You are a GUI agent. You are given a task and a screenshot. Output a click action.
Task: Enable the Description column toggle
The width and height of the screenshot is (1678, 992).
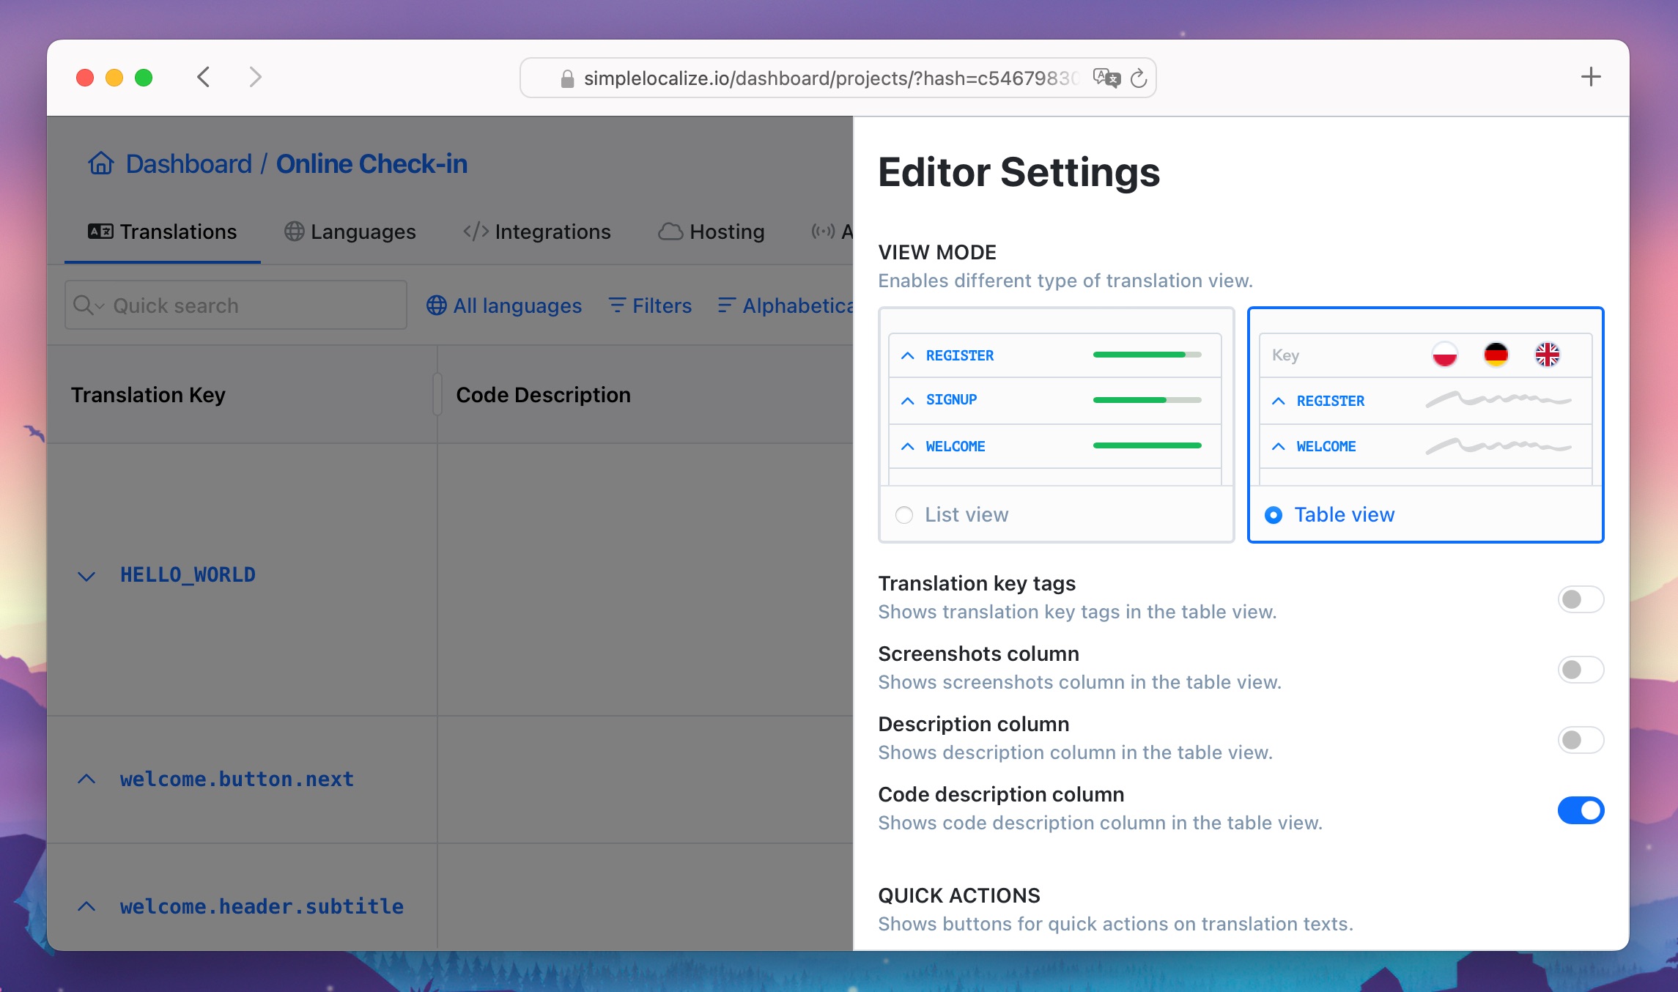(x=1580, y=739)
